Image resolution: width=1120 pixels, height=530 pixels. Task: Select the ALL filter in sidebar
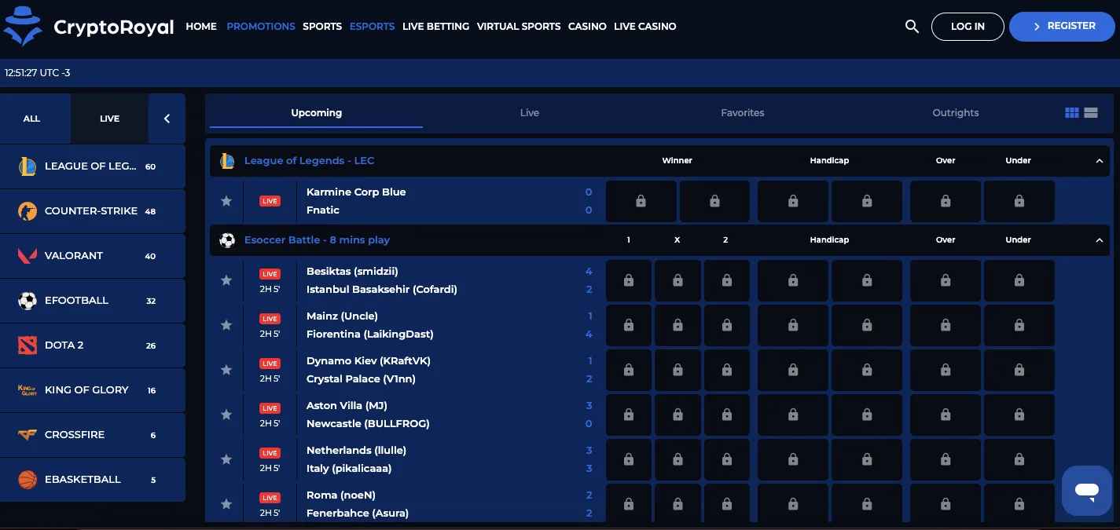pyautogui.click(x=31, y=119)
